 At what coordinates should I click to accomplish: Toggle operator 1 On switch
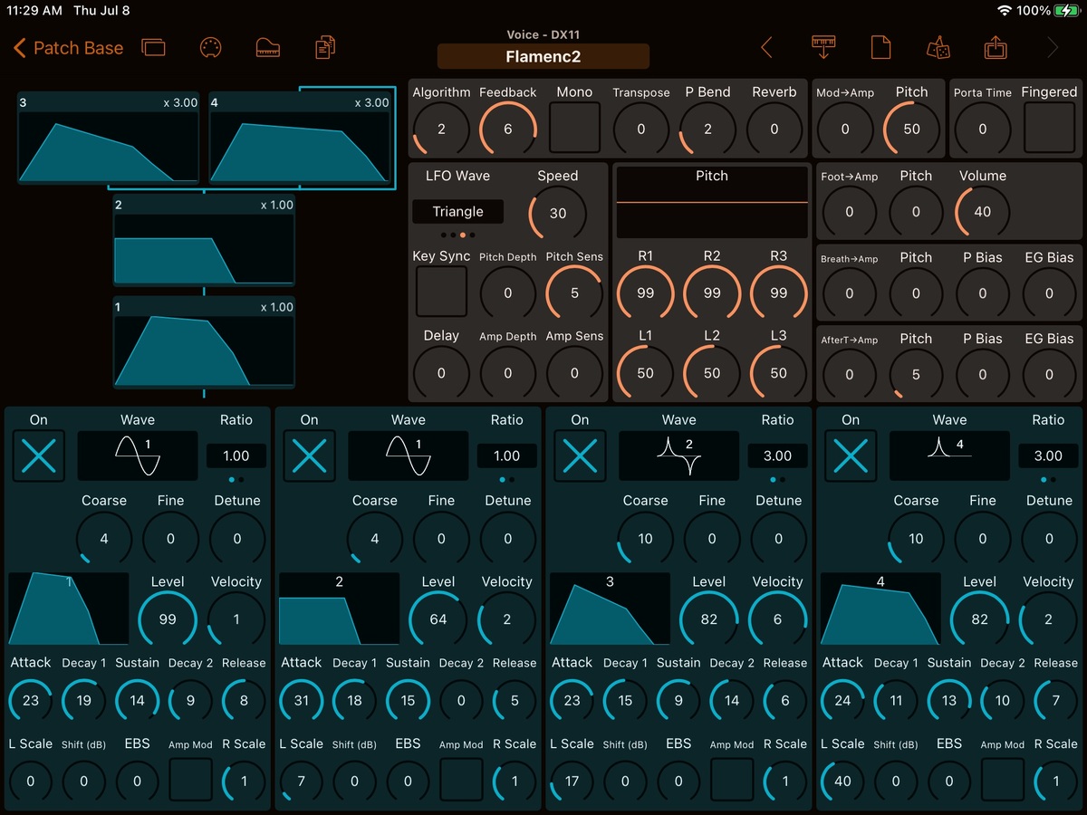39,455
